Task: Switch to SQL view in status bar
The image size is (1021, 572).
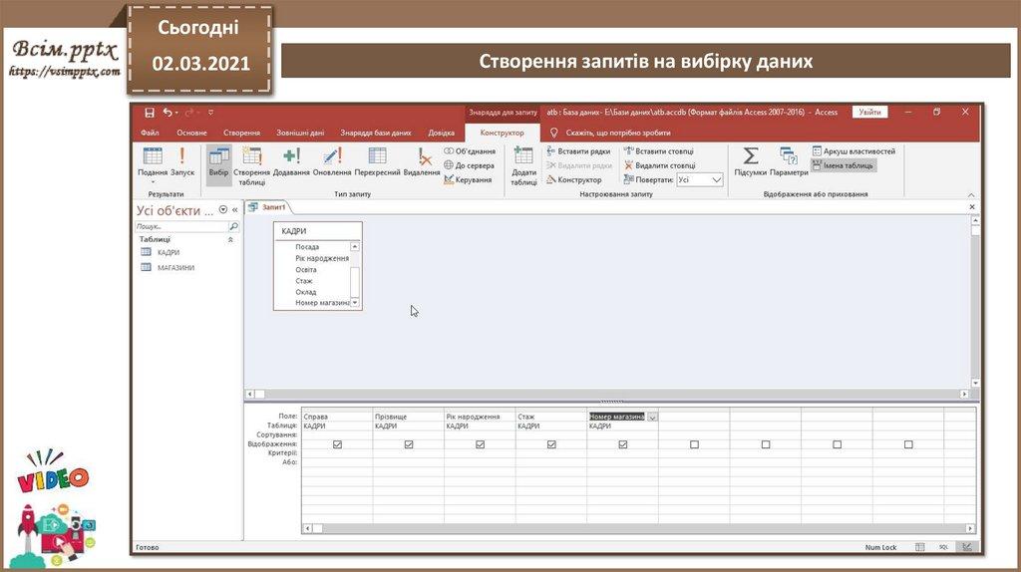Action: click(942, 547)
